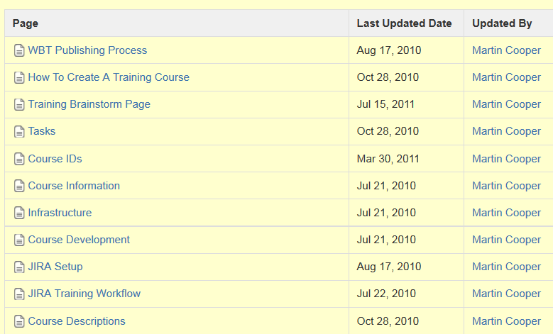
Task: Open the Infrastructure page link
Action: tap(60, 213)
